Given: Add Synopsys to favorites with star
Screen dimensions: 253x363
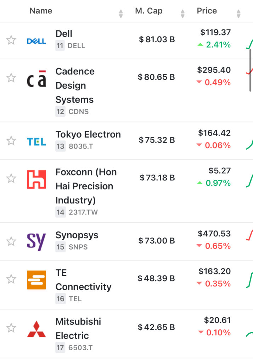Looking at the screenshot, I should point(11,241).
